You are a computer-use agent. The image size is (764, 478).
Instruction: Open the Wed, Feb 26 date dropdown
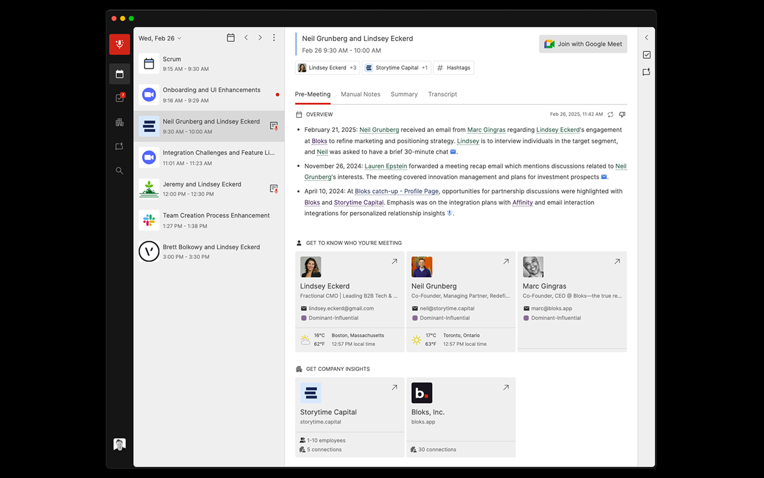(159, 38)
